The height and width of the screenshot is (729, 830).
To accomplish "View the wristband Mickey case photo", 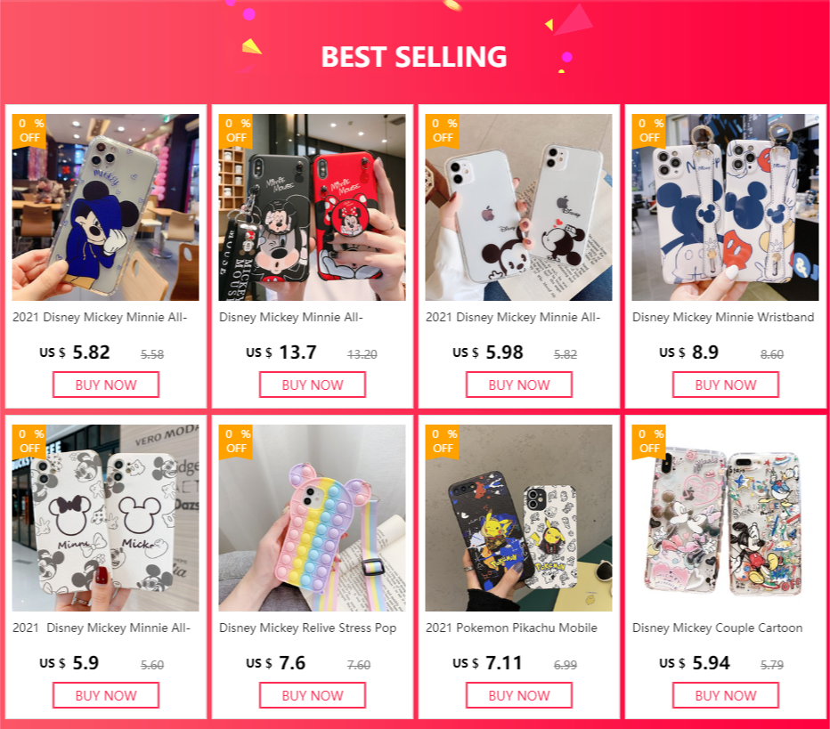I will 725,207.
